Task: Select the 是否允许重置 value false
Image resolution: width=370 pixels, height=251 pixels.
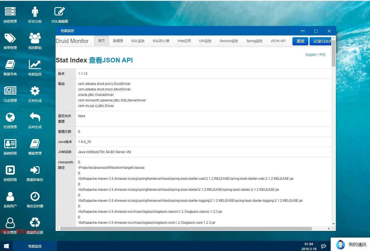Action: [x=82, y=116]
